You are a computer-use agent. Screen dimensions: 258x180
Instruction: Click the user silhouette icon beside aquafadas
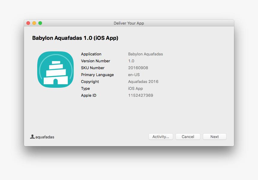pyautogui.click(x=32, y=137)
